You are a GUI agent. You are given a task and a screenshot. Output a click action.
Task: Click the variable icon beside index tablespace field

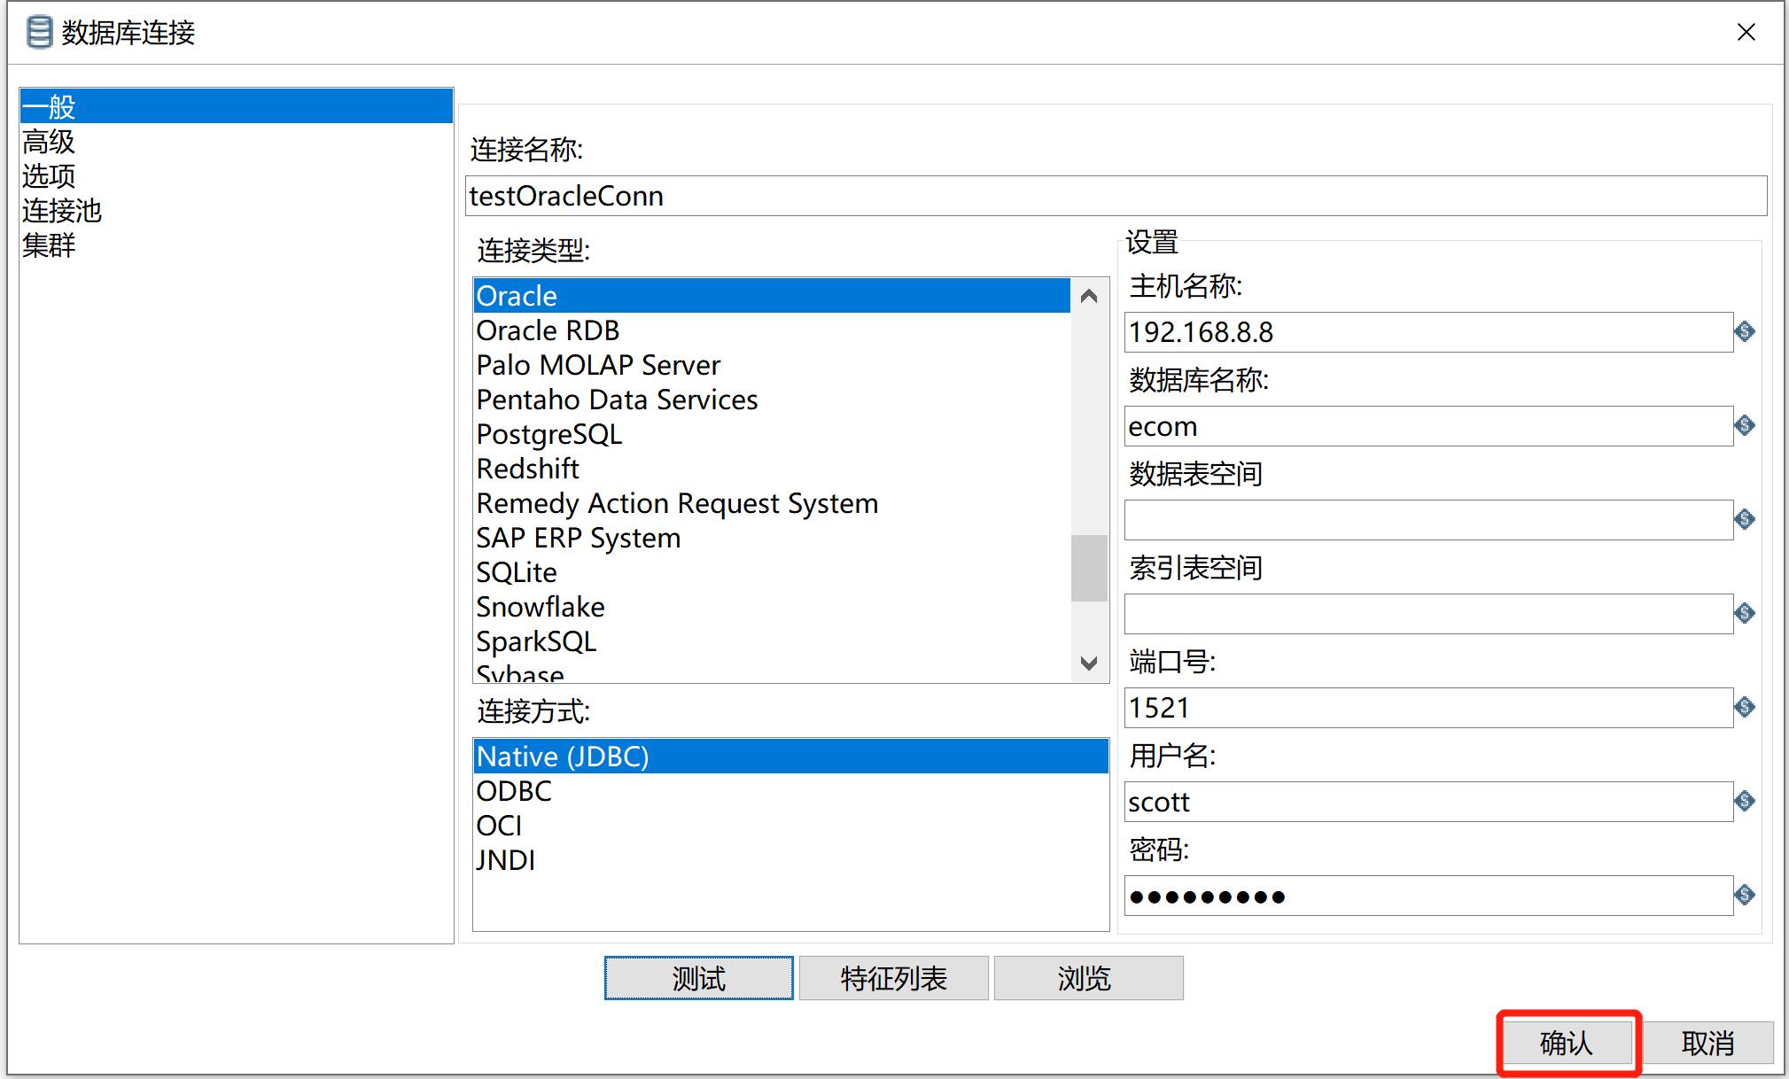1745,613
